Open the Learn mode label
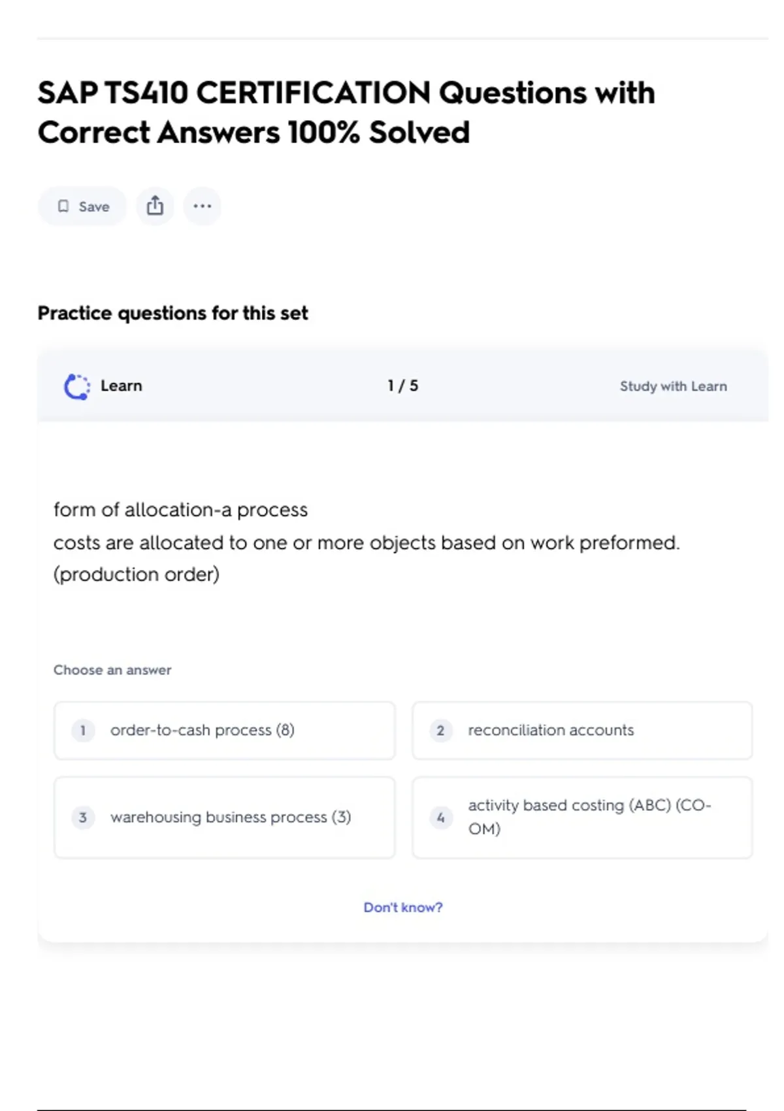Image resolution: width=784 pixels, height=1111 pixels. click(x=122, y=386)
